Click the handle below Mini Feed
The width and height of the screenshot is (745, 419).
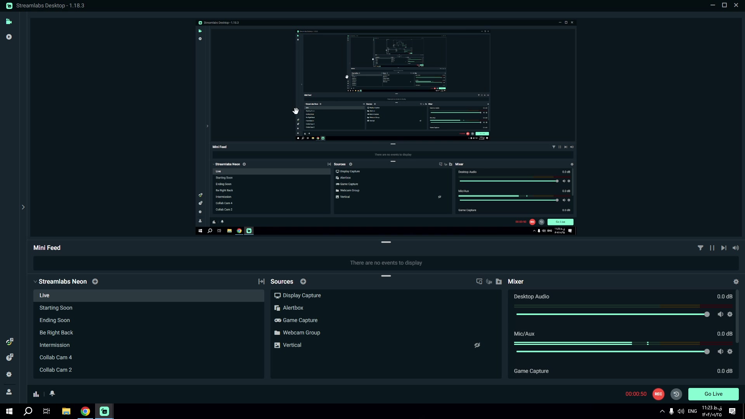click(386, 276)
